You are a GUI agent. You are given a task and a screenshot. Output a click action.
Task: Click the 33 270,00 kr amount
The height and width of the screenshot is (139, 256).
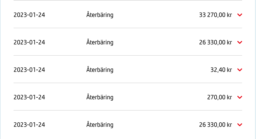tap(216, 15)
